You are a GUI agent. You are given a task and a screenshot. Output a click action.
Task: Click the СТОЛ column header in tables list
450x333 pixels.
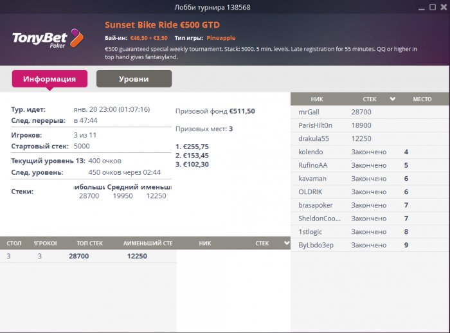click(x=14, y=243)
